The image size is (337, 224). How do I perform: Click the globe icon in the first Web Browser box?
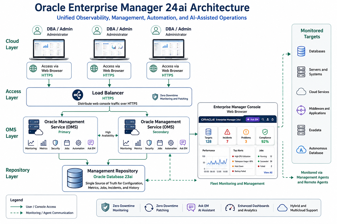pos(33,68)
